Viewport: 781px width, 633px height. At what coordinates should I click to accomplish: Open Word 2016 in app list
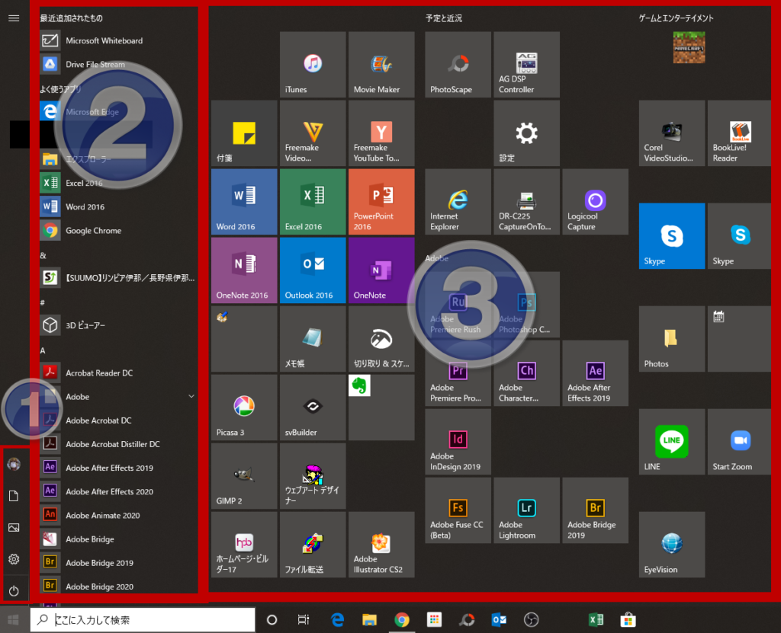pos(118,206)
